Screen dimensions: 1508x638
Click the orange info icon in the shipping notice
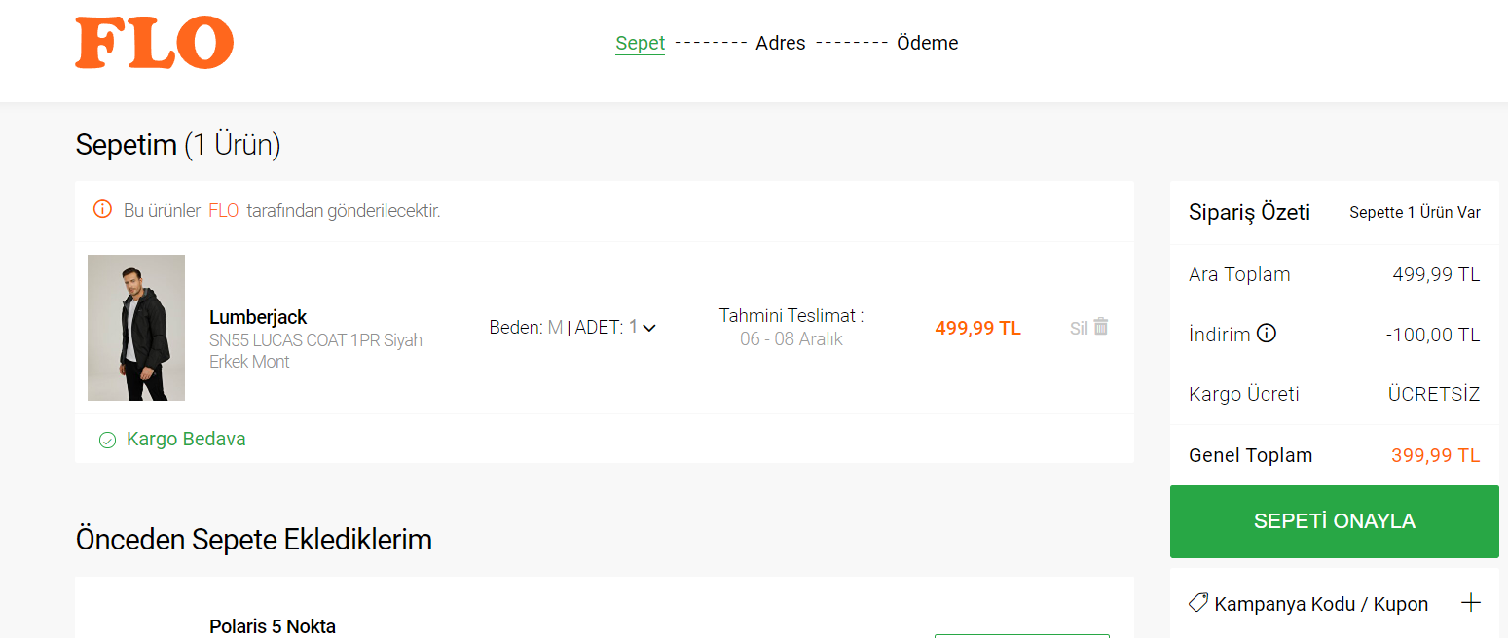coord(102,209)
